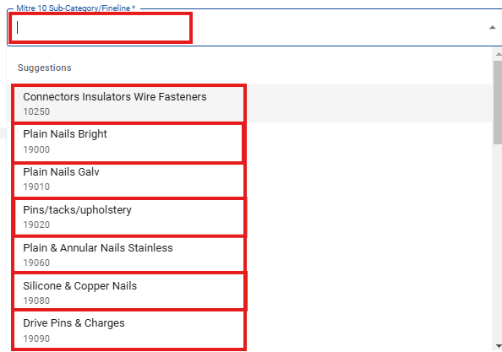The width and height of the screenshot is (502, 352).
Task: Click code 19000 under Plain Nails Bright
Action: 36,149
